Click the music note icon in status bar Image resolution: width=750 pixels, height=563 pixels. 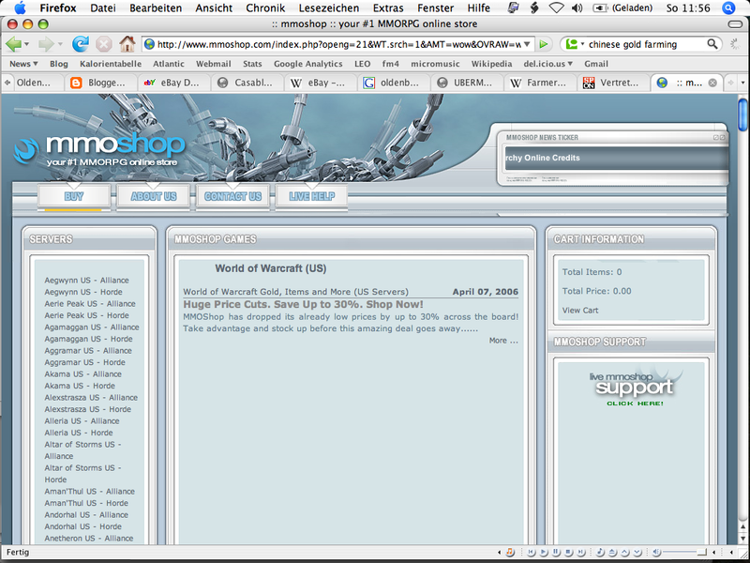pos(600,553)
